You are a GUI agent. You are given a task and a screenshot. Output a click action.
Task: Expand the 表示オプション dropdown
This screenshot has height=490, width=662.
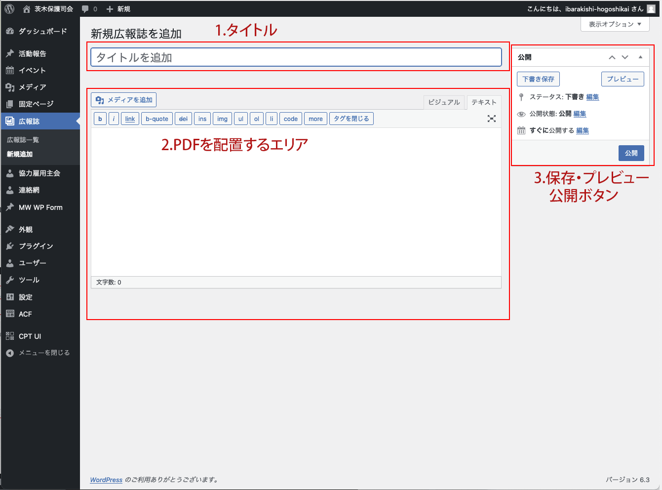point(615,24)
